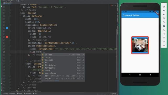Tap the Android back navigation button on the phone screen
Viewport: 168px width, 95px height.
[x=130, y=75]
